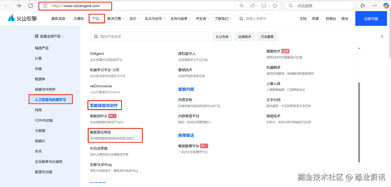This screenshot has height=187, width=391.
Task: Expand the 解决方案 dropdown menu
Action: click(114, 18)
